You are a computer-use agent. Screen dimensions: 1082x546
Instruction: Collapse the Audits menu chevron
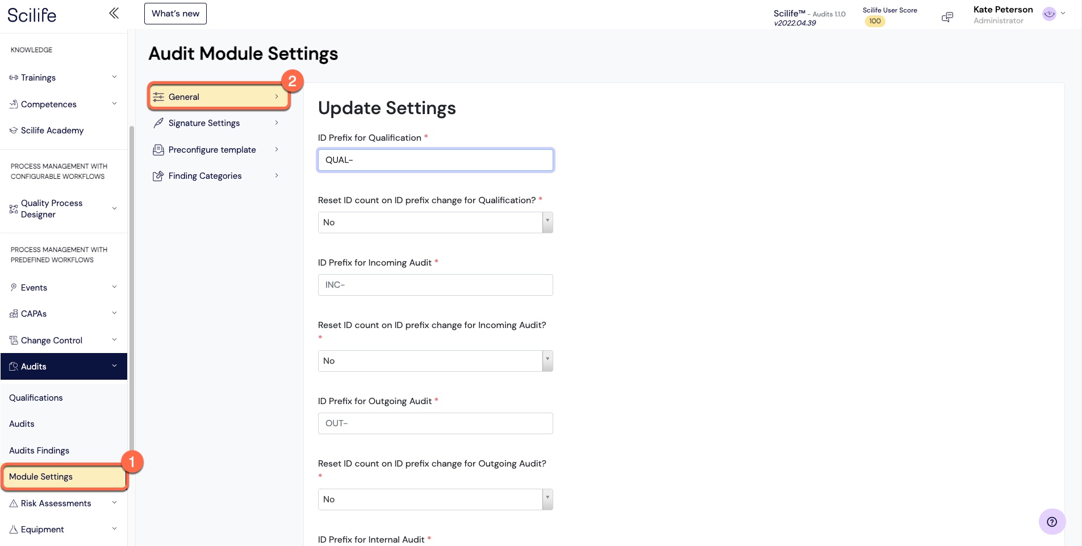pos(114,366)
